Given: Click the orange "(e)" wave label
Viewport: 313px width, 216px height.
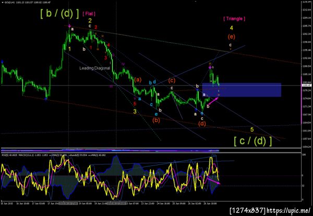Looking at the screenshot, I should (231, 37).
